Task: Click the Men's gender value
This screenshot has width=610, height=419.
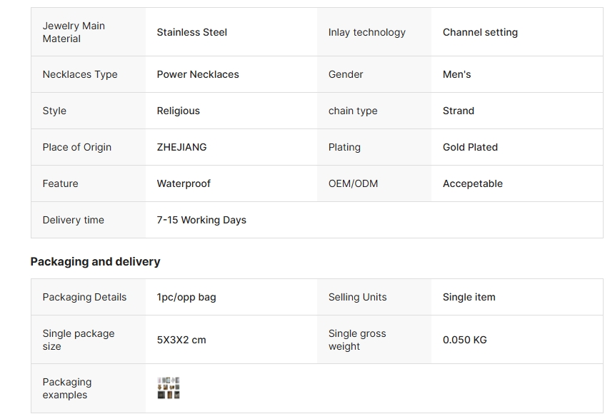Action: coord(456,74)
